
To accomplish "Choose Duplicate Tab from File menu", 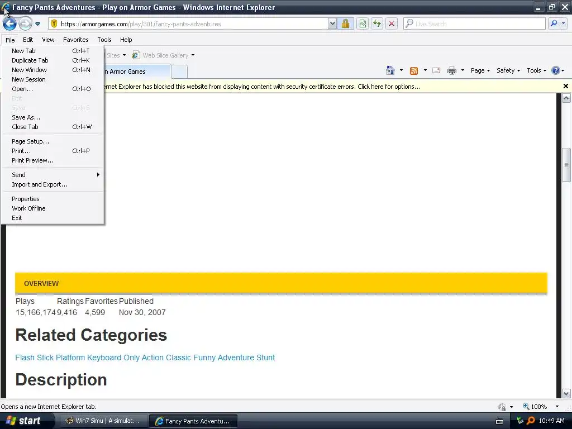I will [53, 60].
